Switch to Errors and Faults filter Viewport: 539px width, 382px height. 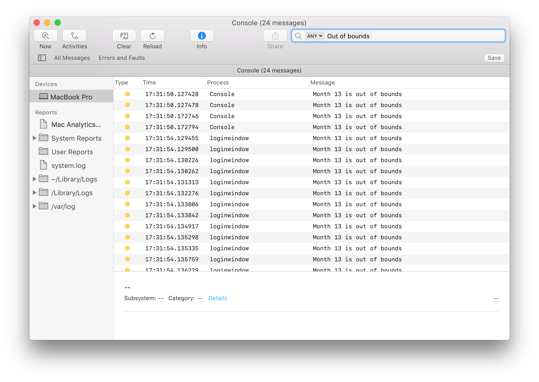(x=122, y=58)
